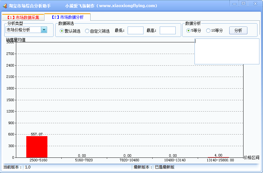
Task: Choose the 5等分 radio option
Action: click(188, 31)
